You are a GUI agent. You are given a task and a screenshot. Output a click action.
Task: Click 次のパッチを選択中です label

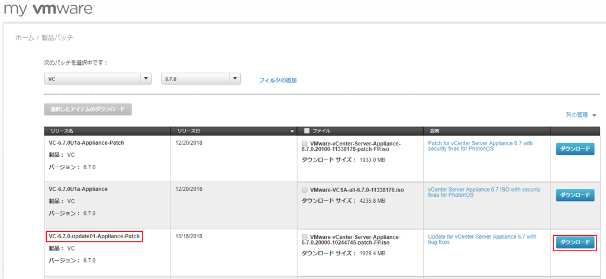click(76, 63)
